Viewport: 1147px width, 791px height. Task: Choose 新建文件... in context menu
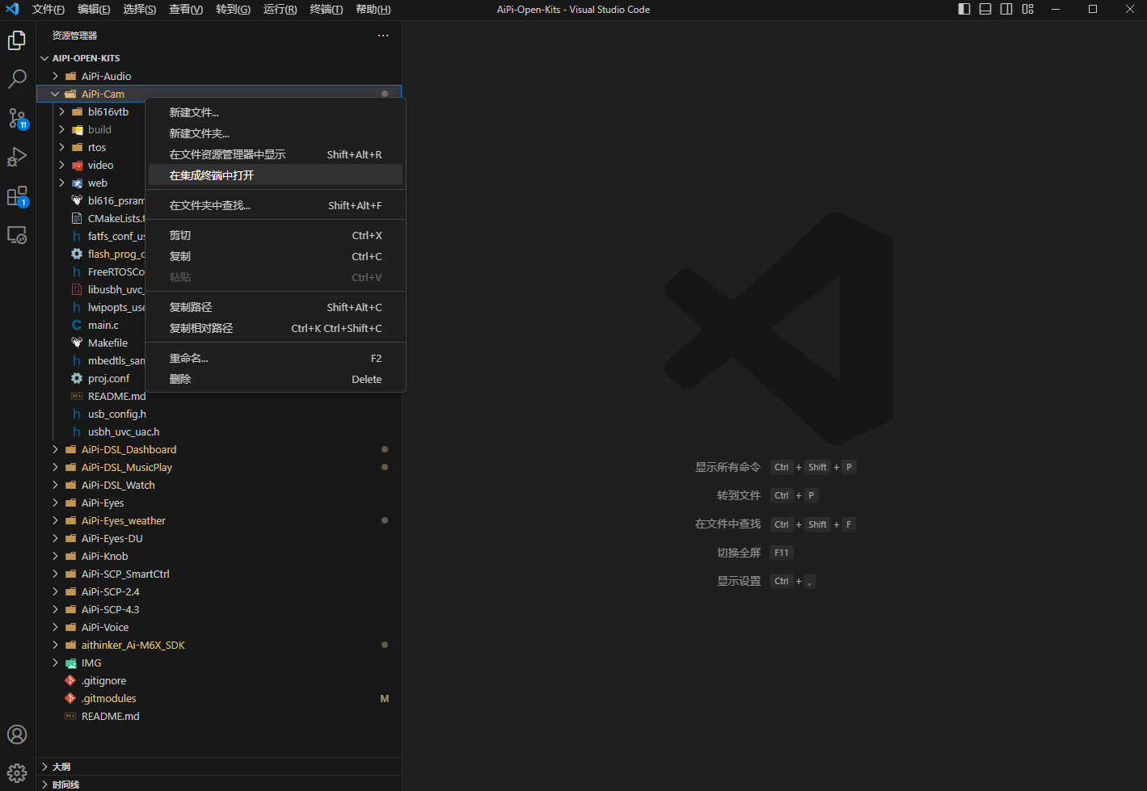[x=276, y=112]
